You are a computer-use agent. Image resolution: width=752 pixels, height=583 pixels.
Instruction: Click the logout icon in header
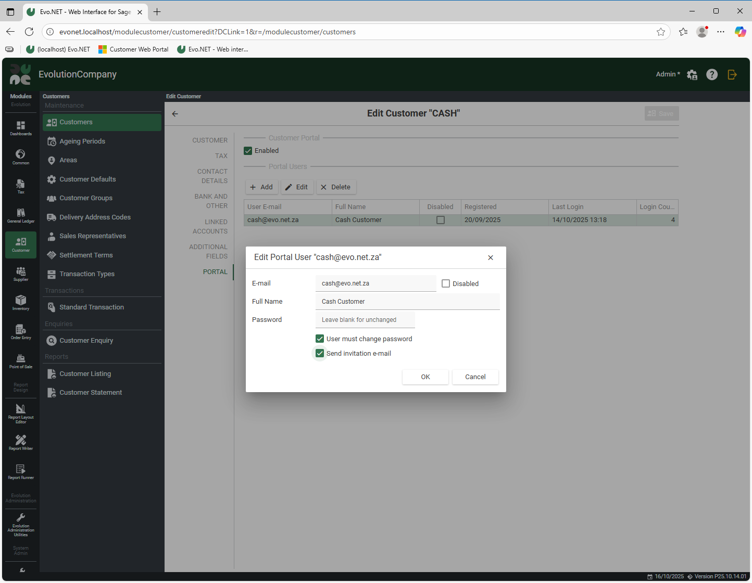(x=732, y=74)
